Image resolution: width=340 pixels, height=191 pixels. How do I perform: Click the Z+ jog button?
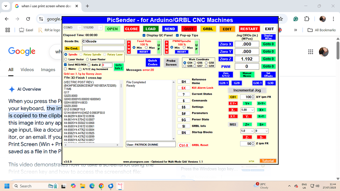click(247, 124)
